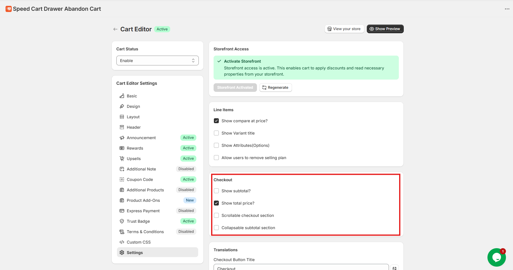The width and height of the screenshot is (513, 270).
Task: Open the Design settings section
Action: click(x=133, y=106)
